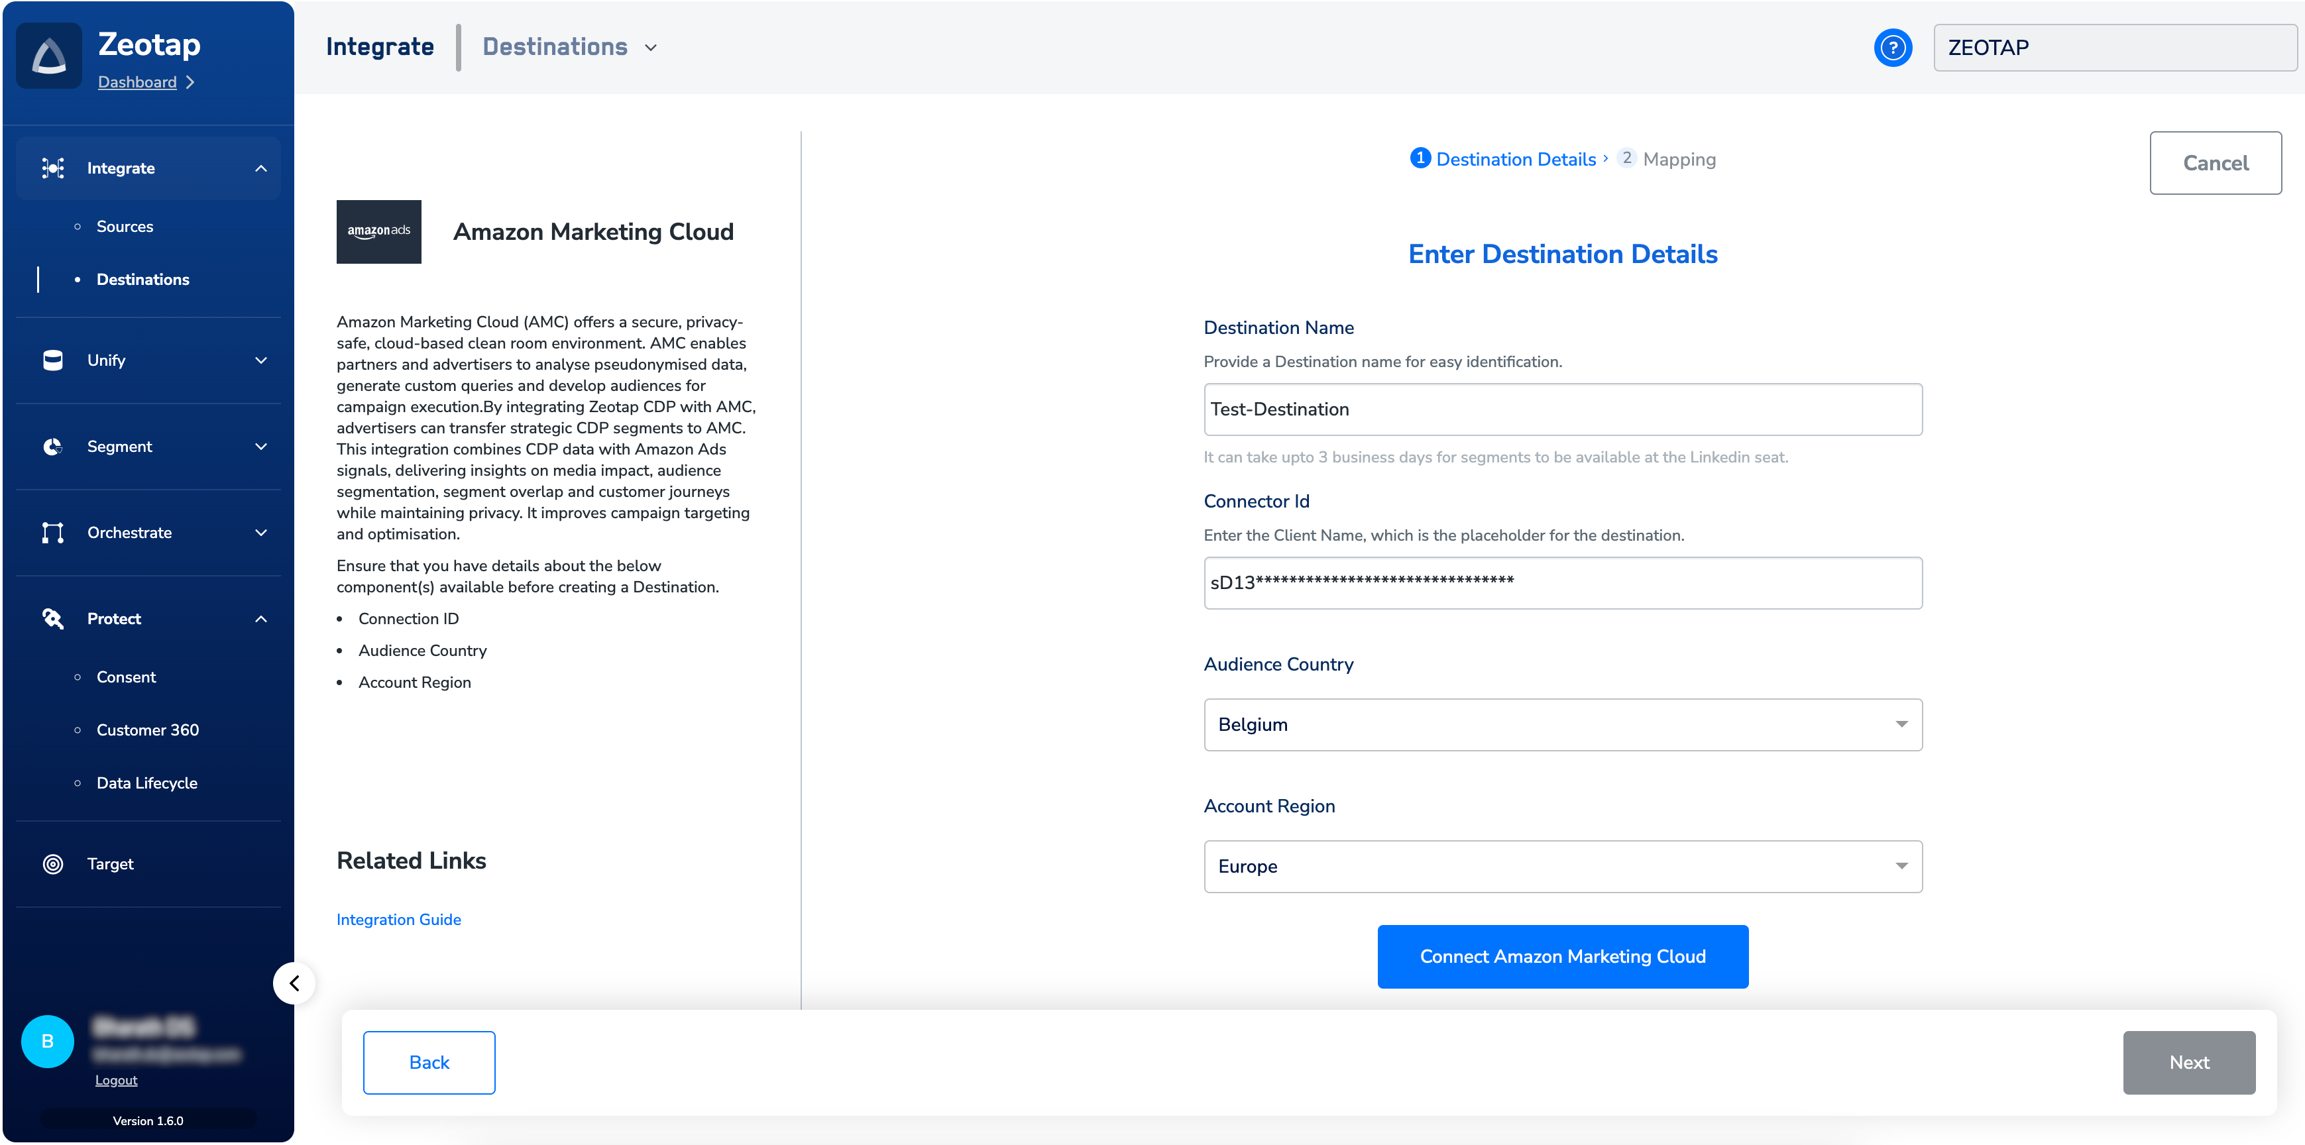Click the Zeotap logo icon
The width and height of the screenshot is (2305, 1145).
point(49,56)
